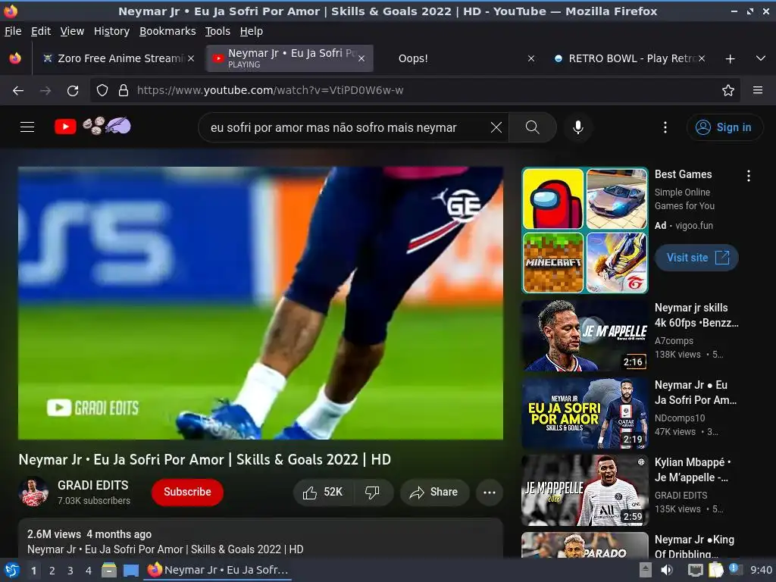Reload the current page
776x582 pixels.
pyautogui.click(x=73, y=91)
